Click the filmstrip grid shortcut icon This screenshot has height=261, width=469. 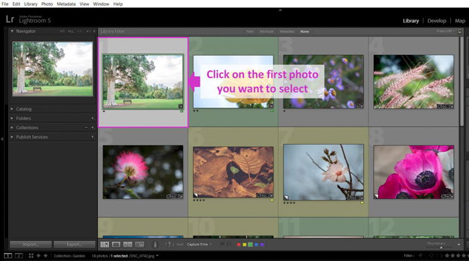point(31,256)
